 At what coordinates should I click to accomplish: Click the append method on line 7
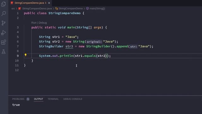click(122, 47)
